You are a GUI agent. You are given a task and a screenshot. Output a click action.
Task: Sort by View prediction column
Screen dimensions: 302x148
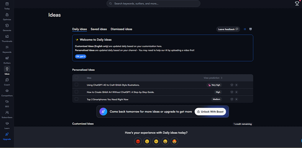coord(213,78)
